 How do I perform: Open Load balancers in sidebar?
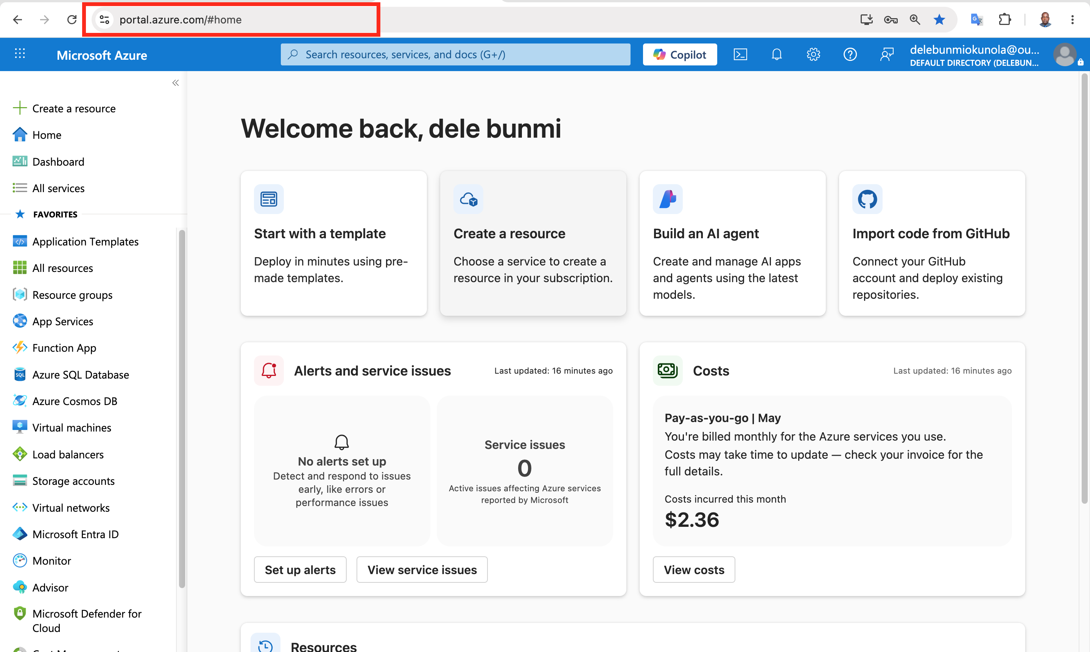pyautogui.click(x=58, y=454)
